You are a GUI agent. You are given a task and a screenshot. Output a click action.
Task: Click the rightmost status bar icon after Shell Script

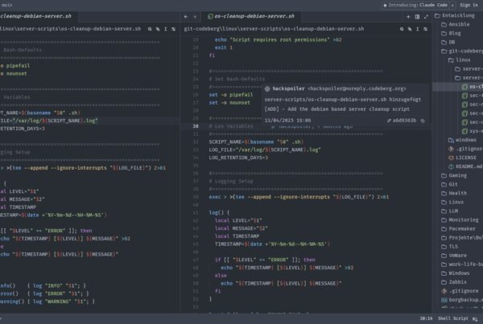click(x=475, y=318)
